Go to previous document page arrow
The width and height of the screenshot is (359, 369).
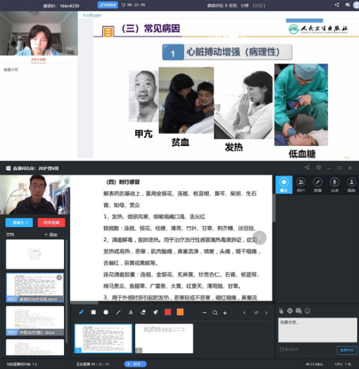[x=244, y=312]
